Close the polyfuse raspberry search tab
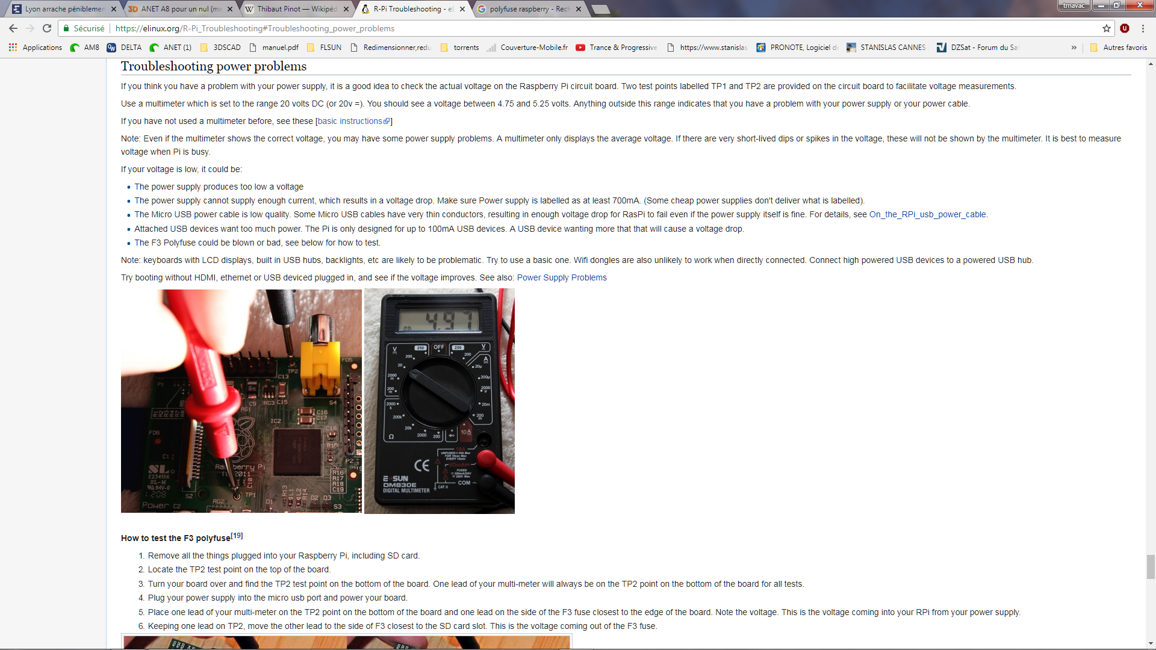The width and height of the screenshot is (1156, 650). (x=579, y=9)
